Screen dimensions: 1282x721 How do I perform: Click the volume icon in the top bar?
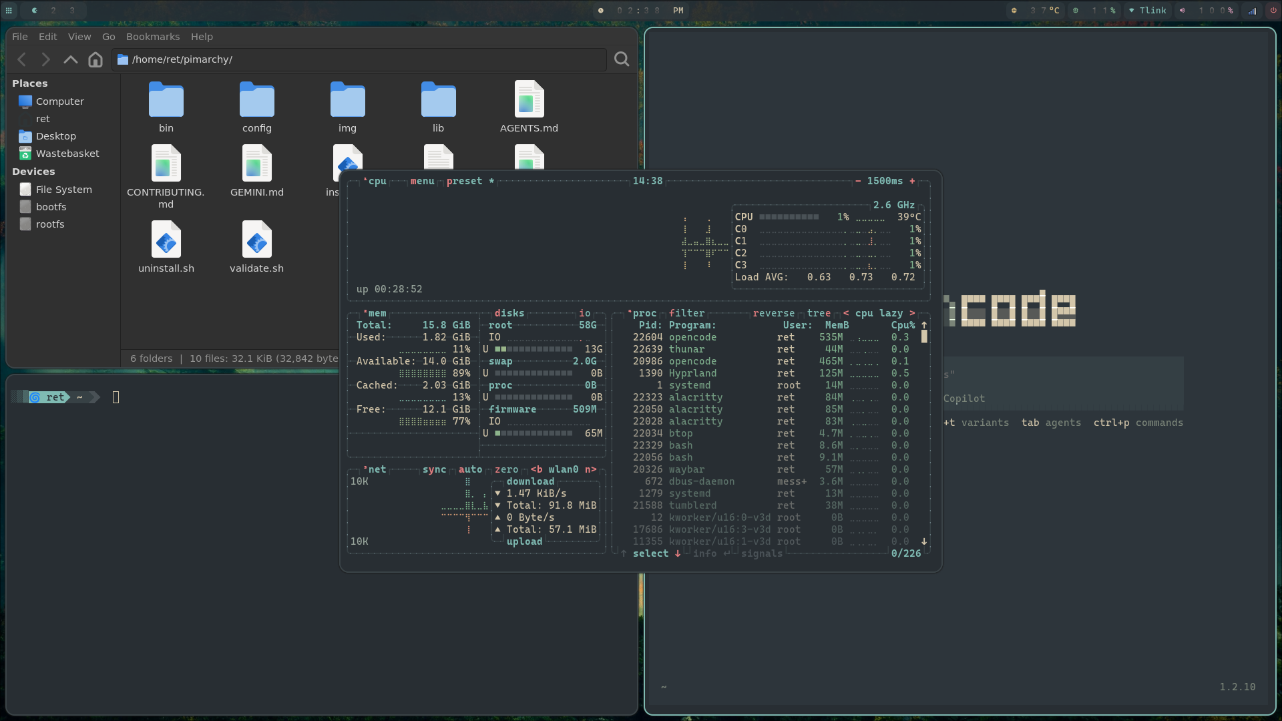coord(1182,10)
